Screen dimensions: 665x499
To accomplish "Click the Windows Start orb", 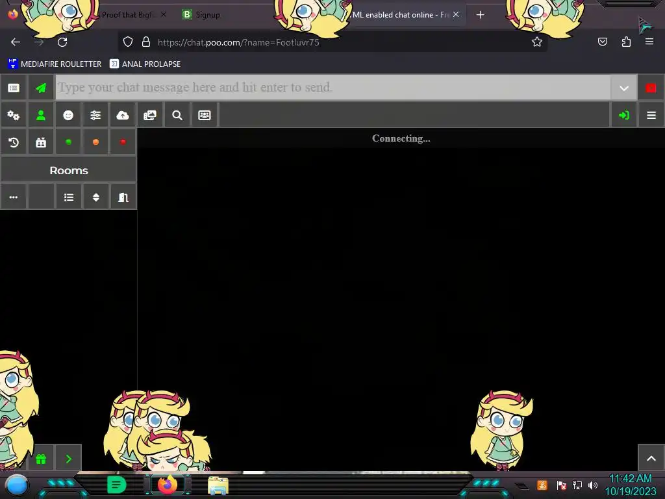I will click(17, 485).
